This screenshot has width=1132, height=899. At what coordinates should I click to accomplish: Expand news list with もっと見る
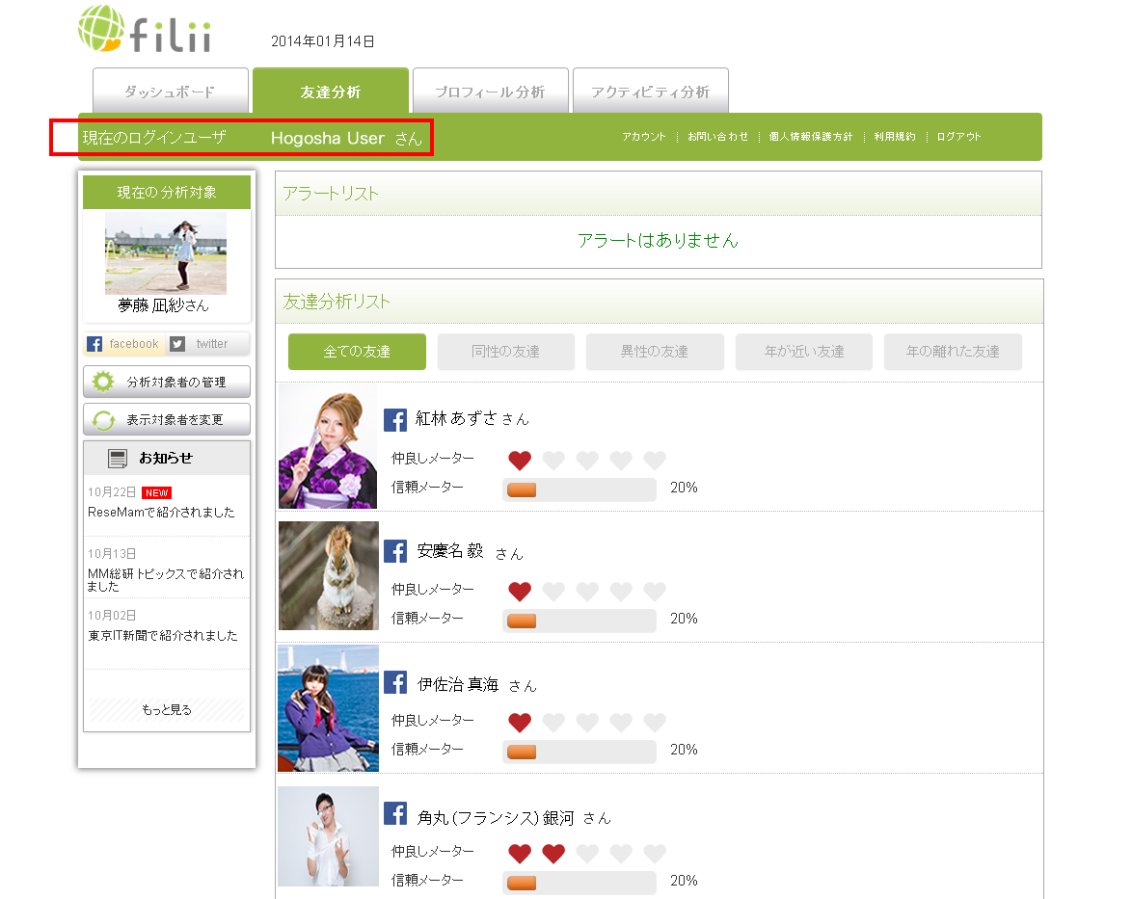(167, 710)
